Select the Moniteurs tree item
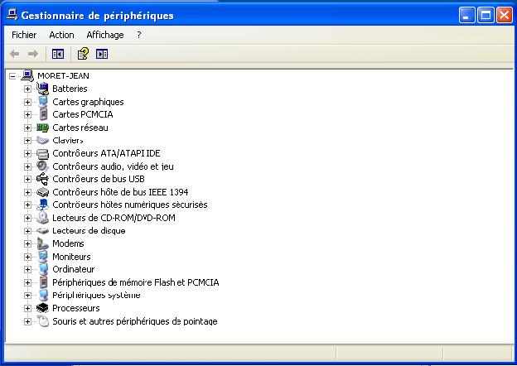This screenshot has height=366, width=517. pyautogui.click(x=71, y=257)
